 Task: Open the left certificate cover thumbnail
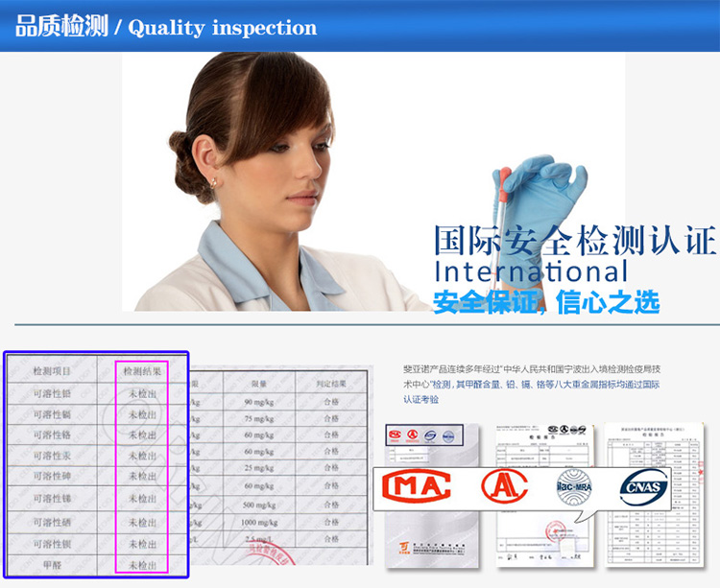pos(432,495)
